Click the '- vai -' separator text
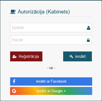 pyautogui.click(x=51, y=68)
